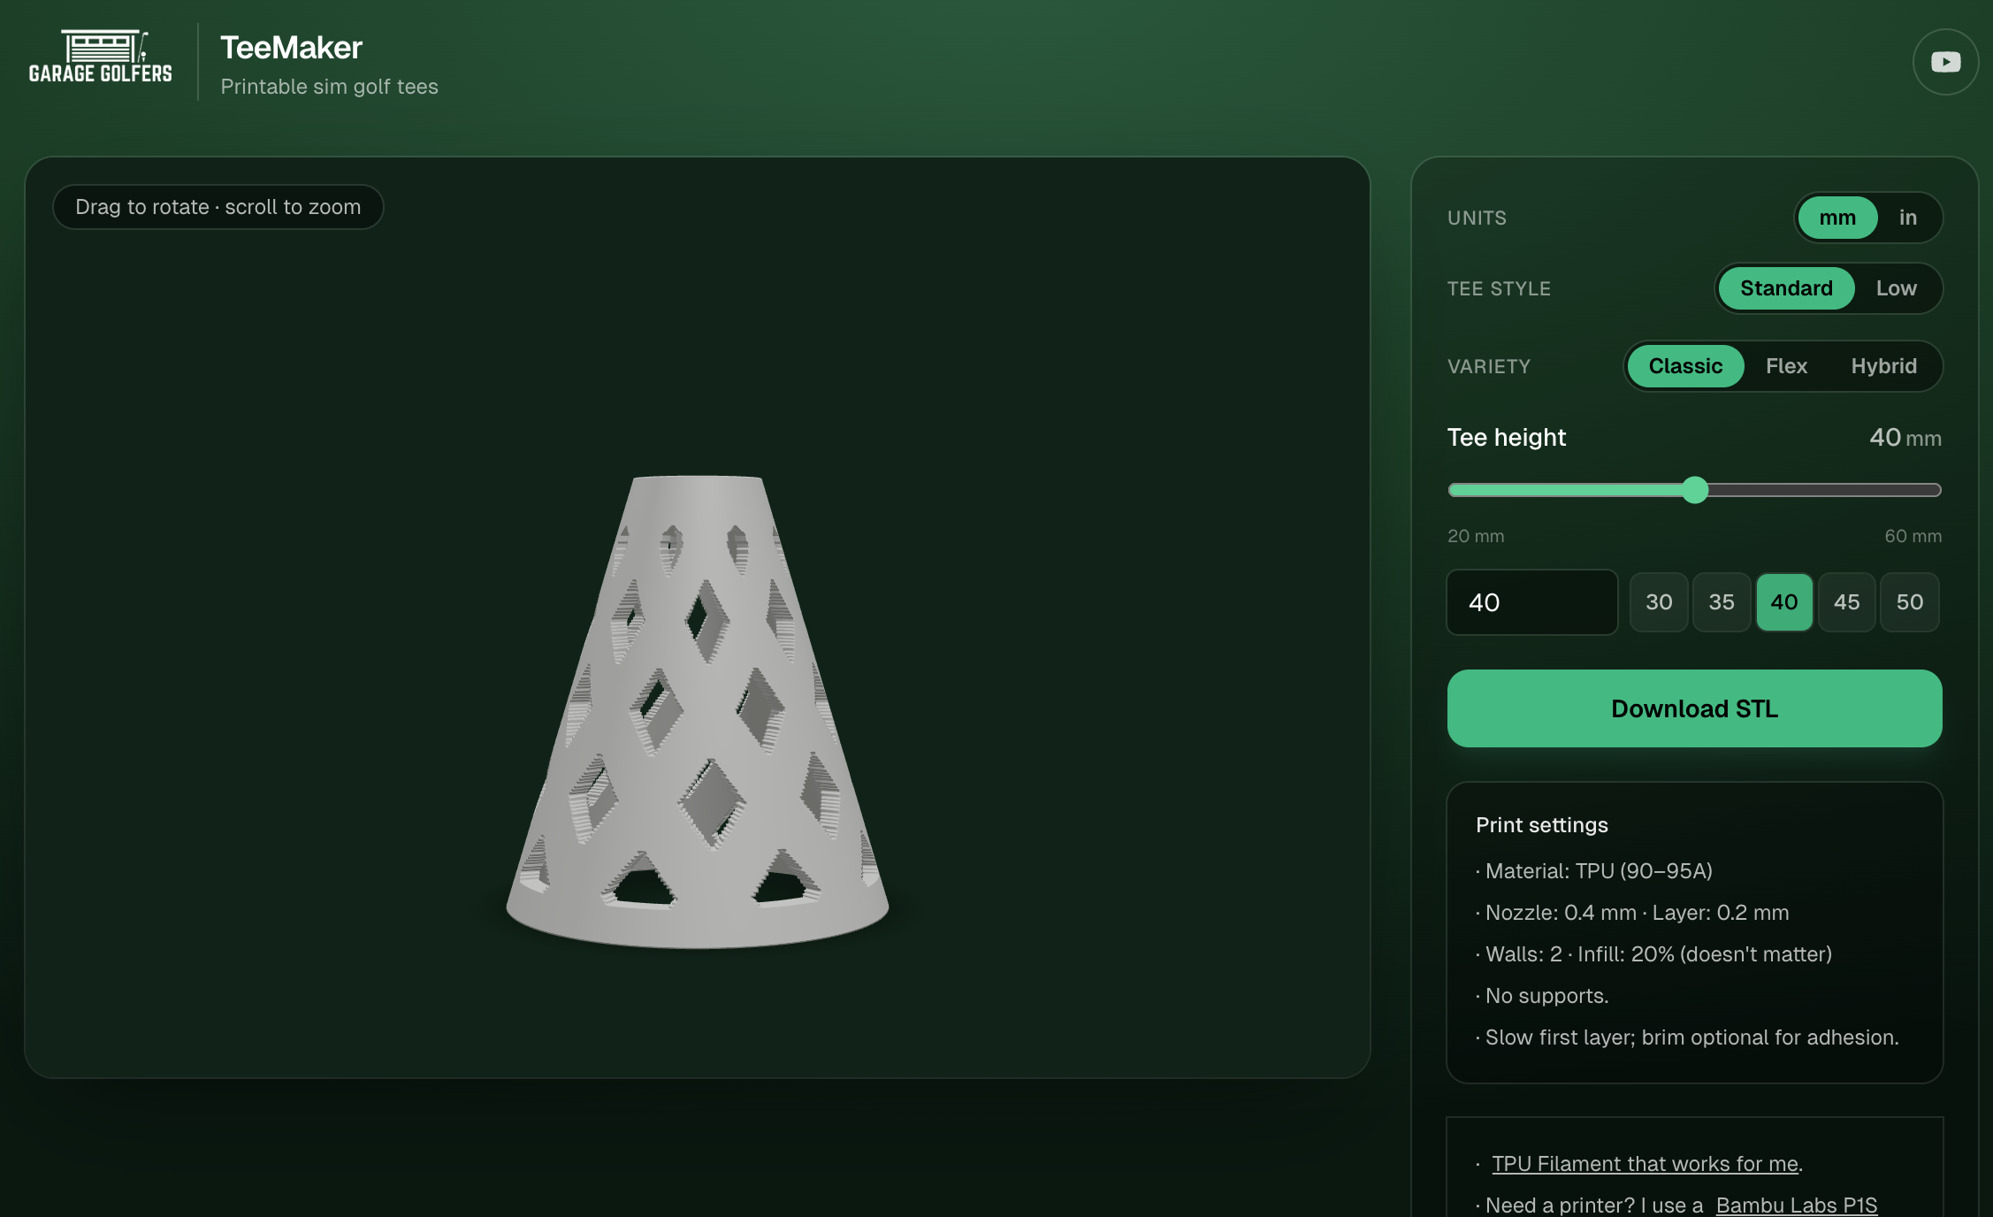Click the tee height number field

click(x=1531, y=602)
